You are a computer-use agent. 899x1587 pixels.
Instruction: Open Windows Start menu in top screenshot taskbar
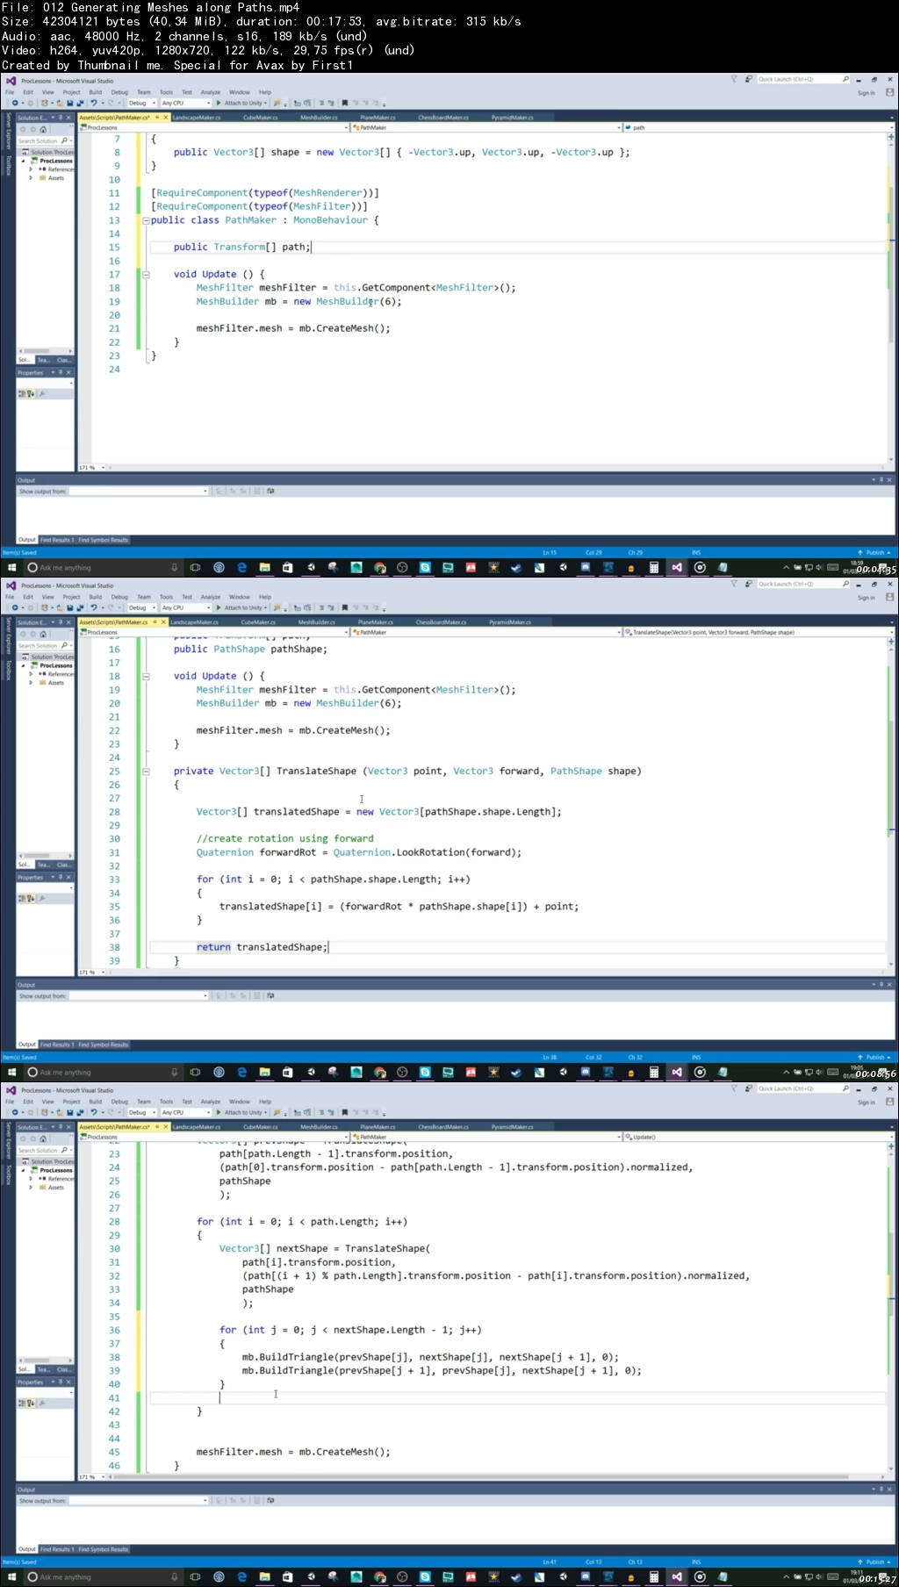pos(12,568)
